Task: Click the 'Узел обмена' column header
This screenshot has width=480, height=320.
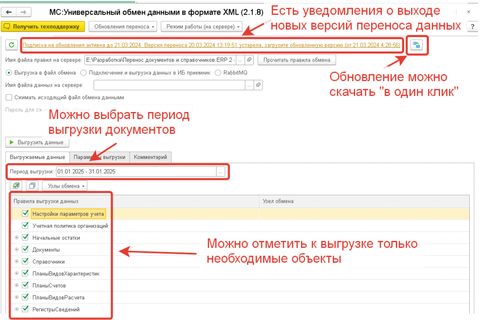Action: pyautogui.click(x=364, y=201)
